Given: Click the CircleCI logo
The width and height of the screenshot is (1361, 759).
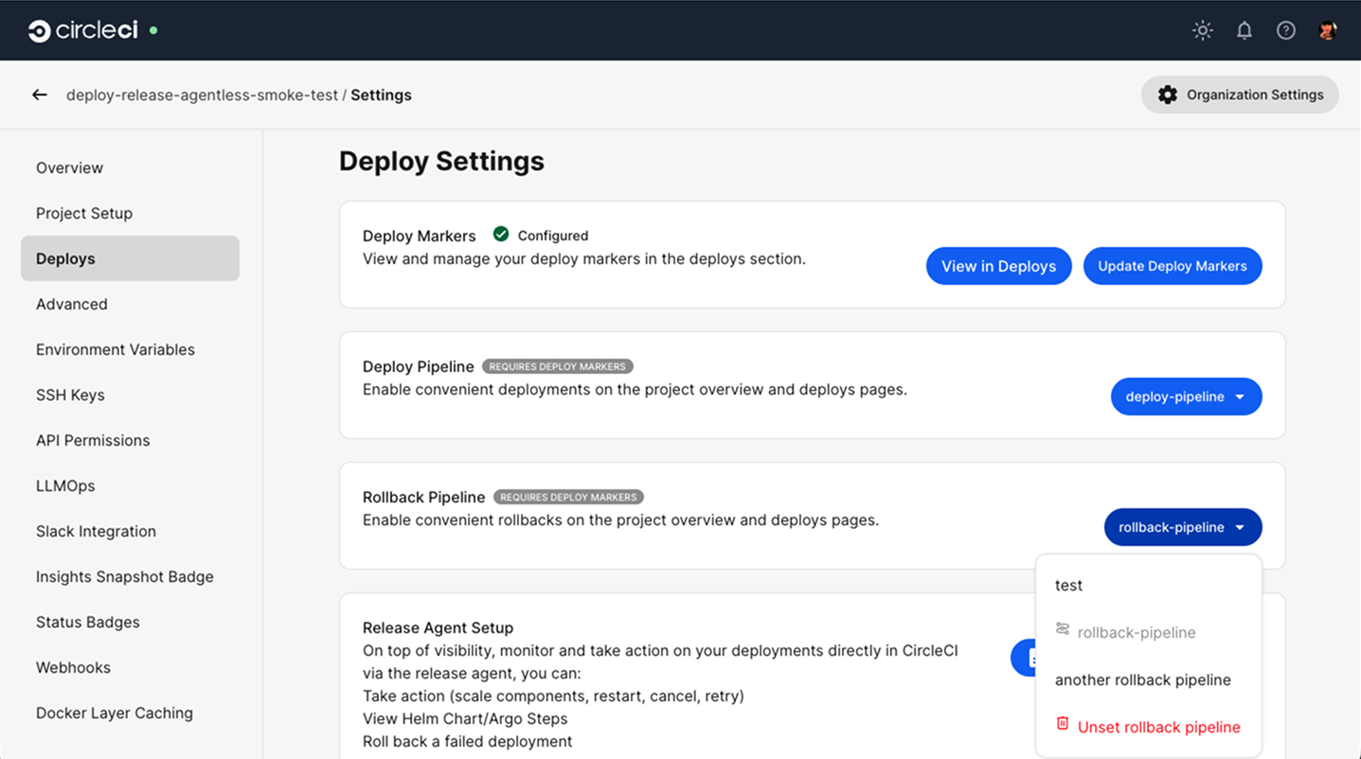Looking at the screenshot, I should pyautogui.click(x=81, y=29).
